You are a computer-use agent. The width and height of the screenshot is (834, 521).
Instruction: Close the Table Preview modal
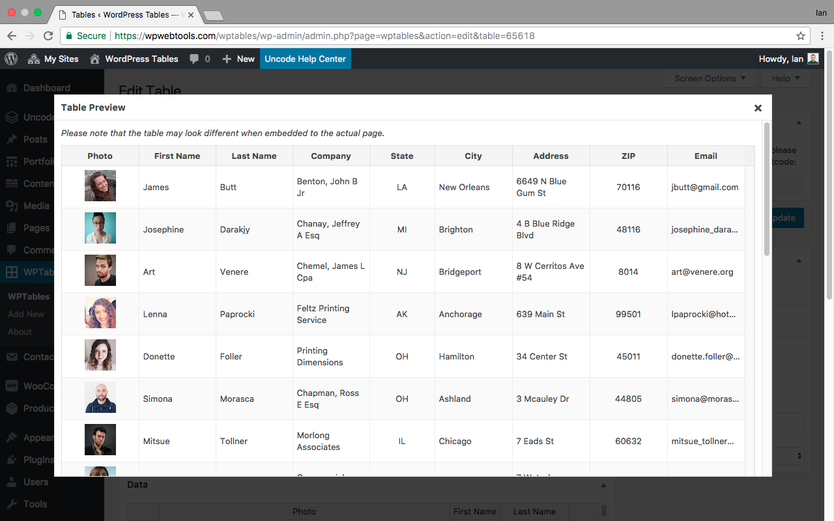(758, 108)
